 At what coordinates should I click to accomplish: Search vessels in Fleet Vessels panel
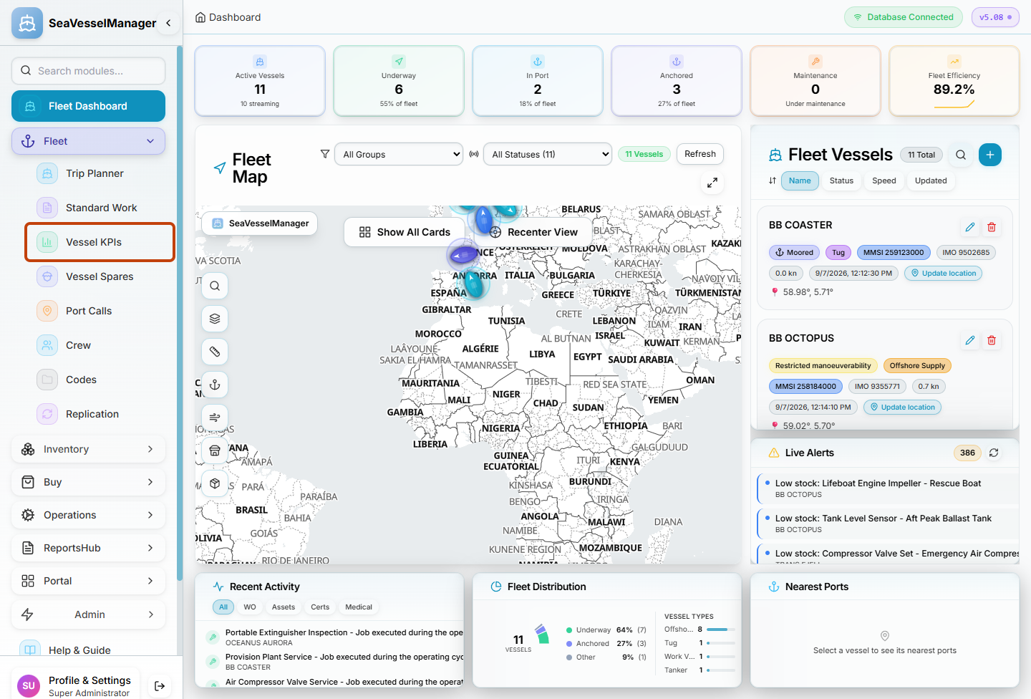[961, 155]
